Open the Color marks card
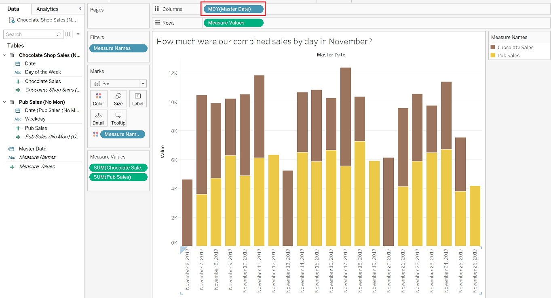 click(99, 99)
